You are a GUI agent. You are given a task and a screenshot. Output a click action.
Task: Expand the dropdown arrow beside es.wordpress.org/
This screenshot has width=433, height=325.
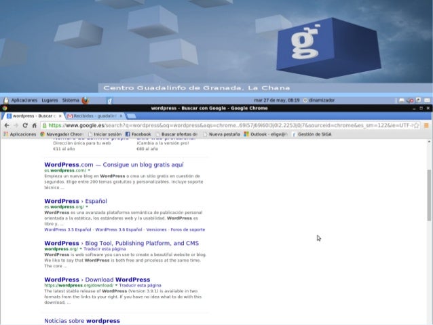point(87,207)
